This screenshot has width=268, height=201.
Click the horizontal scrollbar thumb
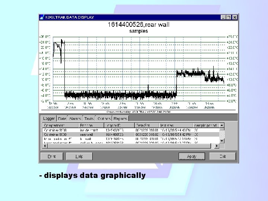[129, 146]
